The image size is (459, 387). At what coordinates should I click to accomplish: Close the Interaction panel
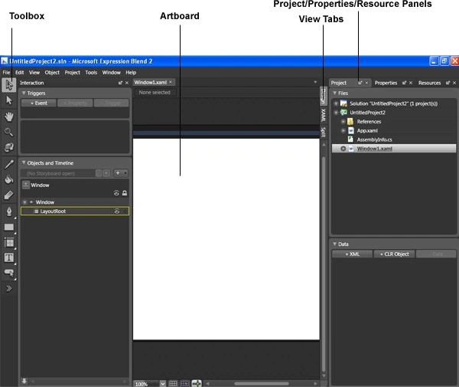(127, 83)
